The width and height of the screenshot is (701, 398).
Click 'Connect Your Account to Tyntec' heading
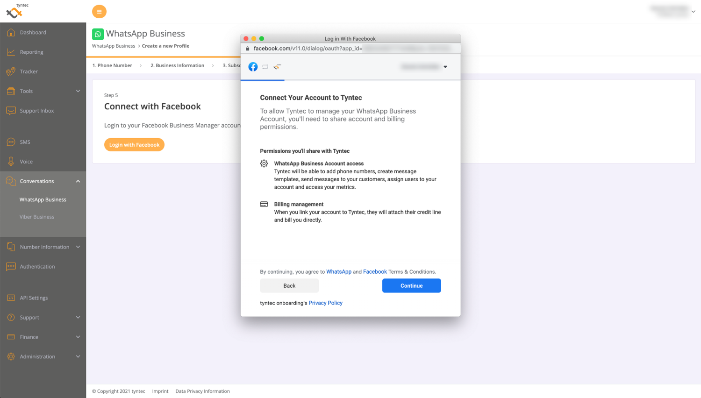point(311,98)
